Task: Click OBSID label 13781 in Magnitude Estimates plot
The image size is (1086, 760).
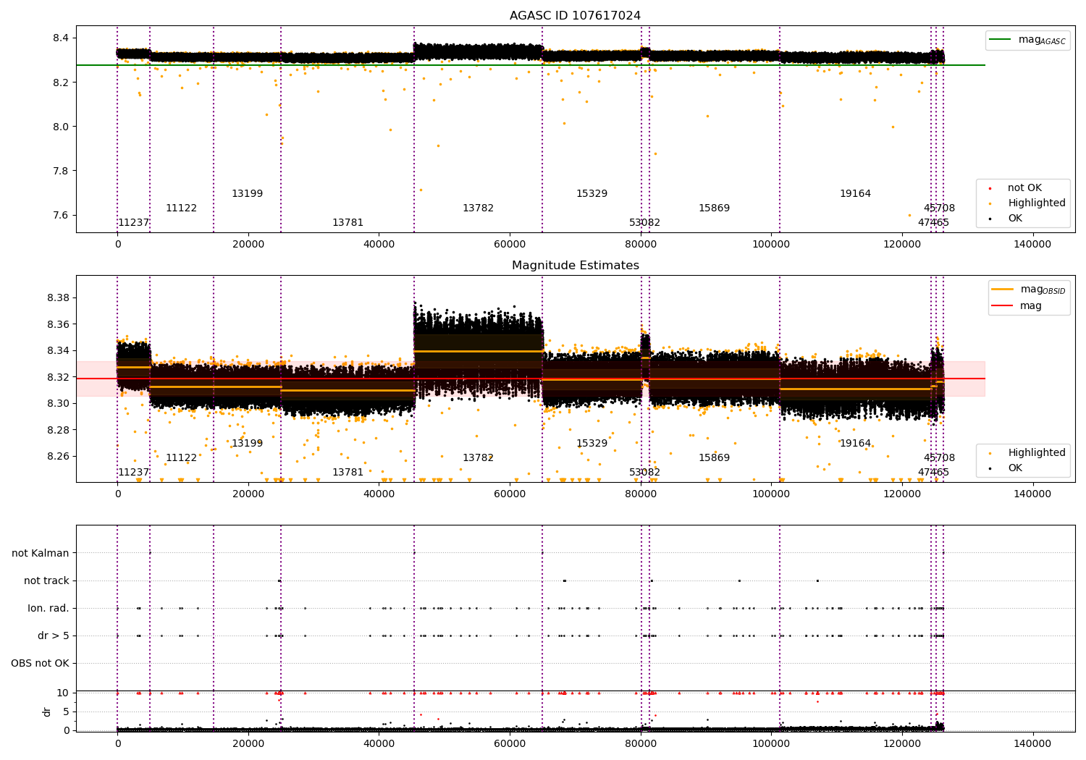Action: (348, 473)
